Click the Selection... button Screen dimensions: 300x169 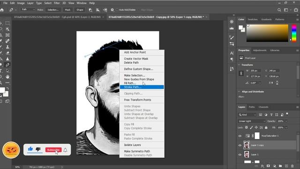53,10
